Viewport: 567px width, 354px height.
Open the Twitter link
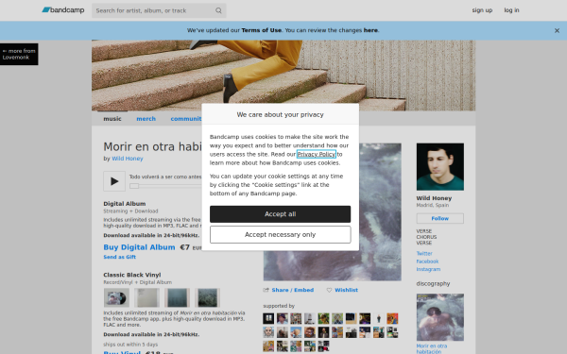click(424, 253)
